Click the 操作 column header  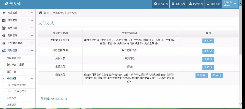tap(208, 33)
